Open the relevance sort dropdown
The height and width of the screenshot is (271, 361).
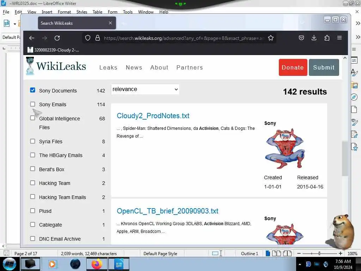pos(145,89)
